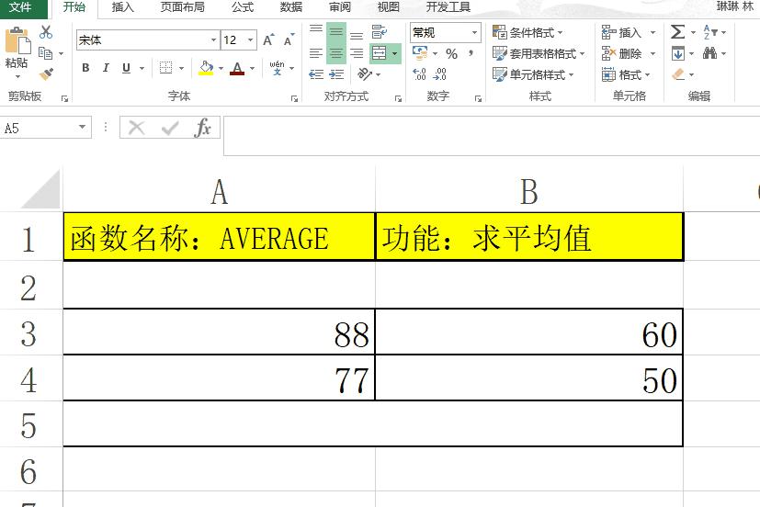Viewport: 760px width, 507px height.
Task: Open 条件格式 conditional formatting
Action: [527, 32]
